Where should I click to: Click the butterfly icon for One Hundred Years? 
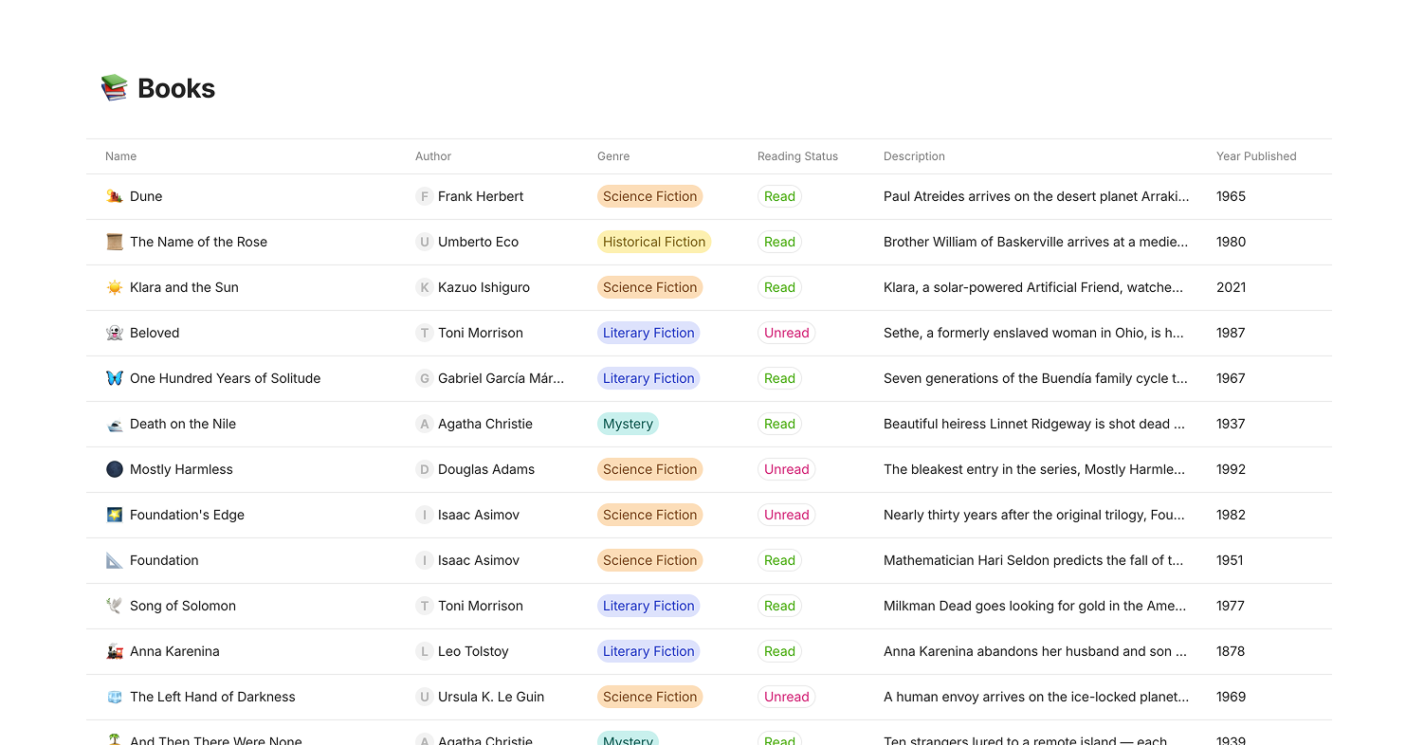(115, 378)
